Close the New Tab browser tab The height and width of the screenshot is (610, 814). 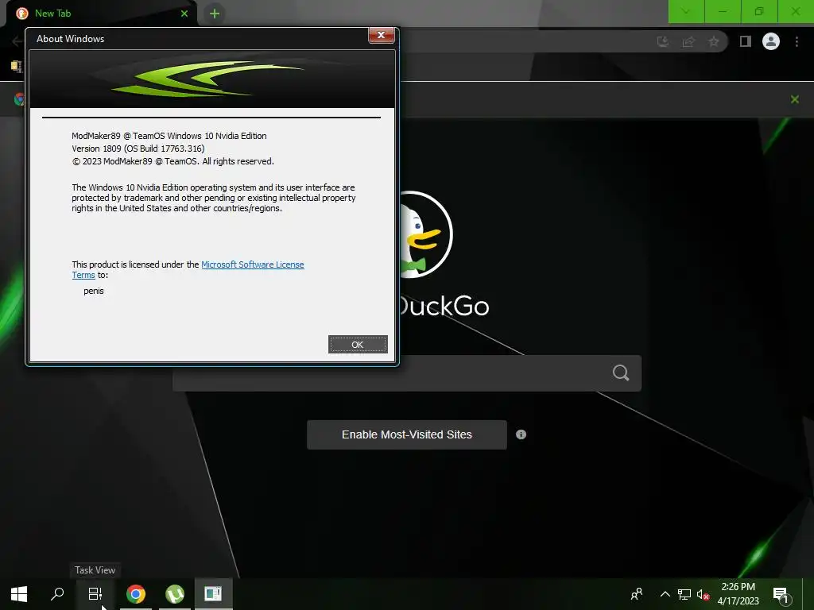(184, 14)
